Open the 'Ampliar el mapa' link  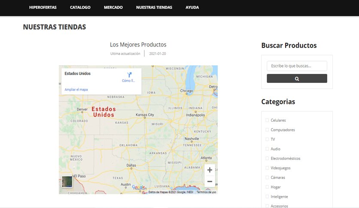click(x=76, y=89)
